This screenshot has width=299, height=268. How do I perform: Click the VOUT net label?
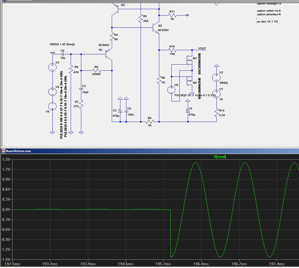click(202, 49)
